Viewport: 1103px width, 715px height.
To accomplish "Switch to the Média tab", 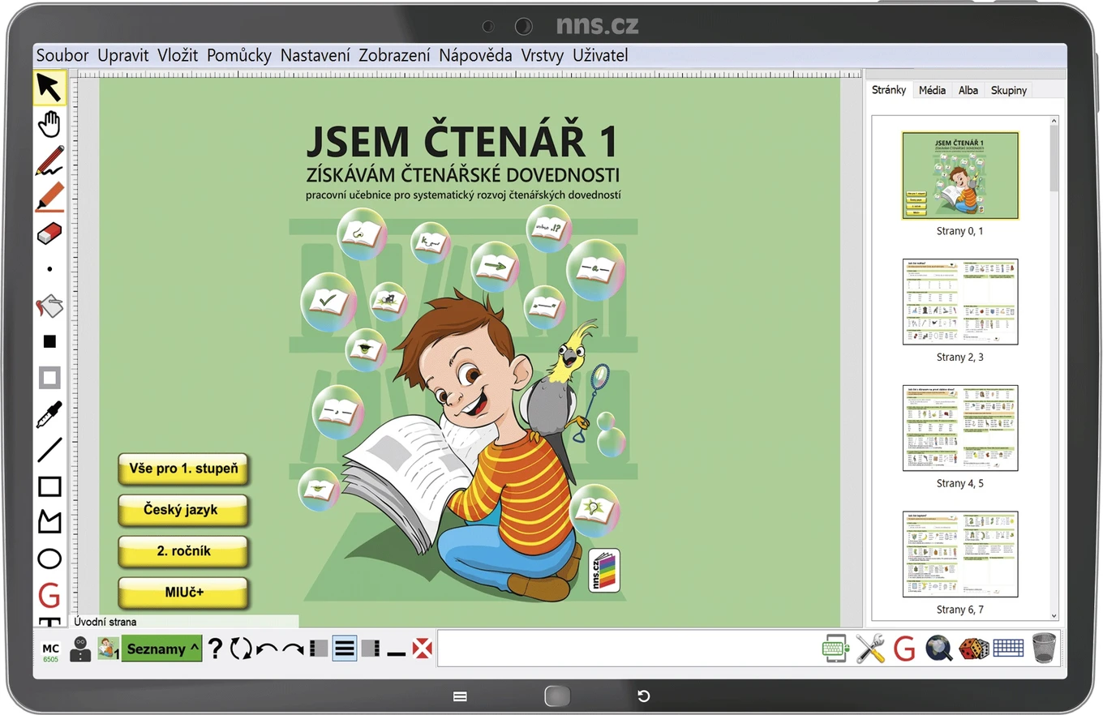I will [932, 90].
